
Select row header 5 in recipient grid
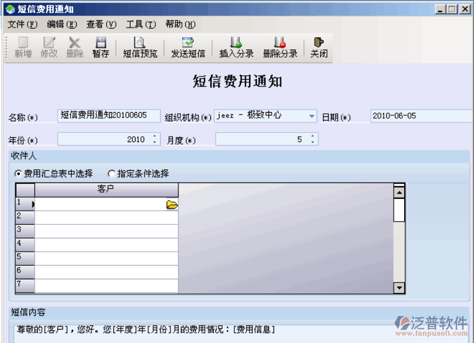point(25,258)
